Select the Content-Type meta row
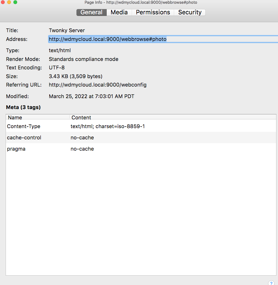Image resolution: width=278 pixels, height=285 pixels. coord(141,126)
